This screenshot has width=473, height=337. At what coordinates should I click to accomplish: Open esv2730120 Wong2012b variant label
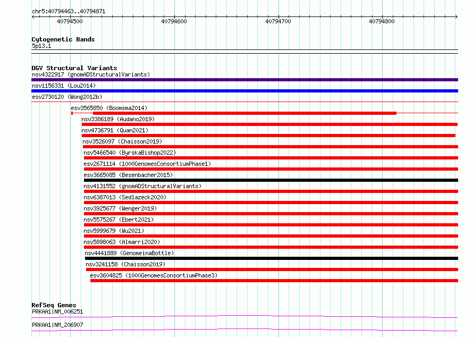[67, 97]
